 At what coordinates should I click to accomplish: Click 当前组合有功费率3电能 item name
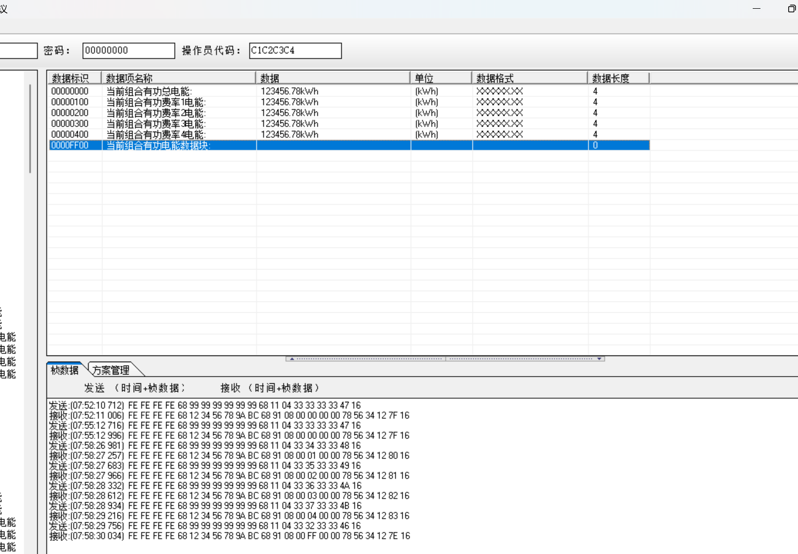click(156, 123)
